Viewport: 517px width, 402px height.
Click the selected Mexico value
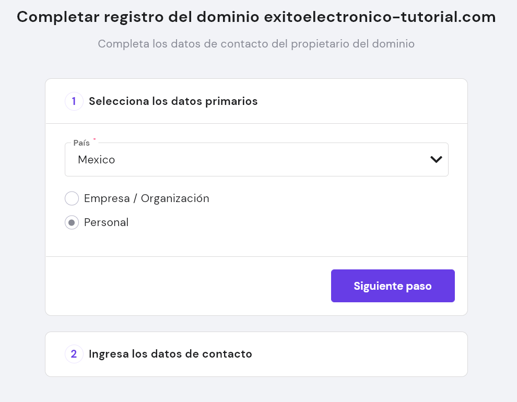[96, 159]
